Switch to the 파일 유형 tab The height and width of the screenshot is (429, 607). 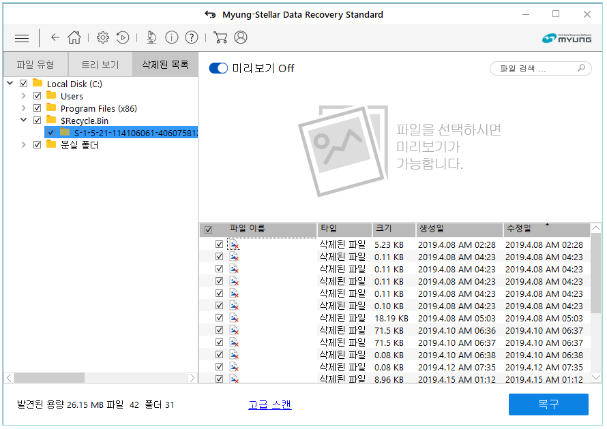click(35, 65)
